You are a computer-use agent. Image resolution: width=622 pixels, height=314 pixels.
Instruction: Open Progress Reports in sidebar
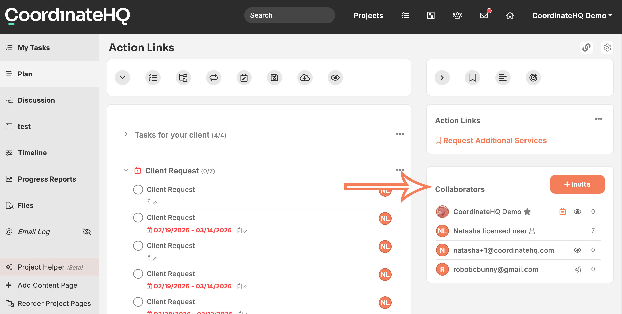(50, 179)
